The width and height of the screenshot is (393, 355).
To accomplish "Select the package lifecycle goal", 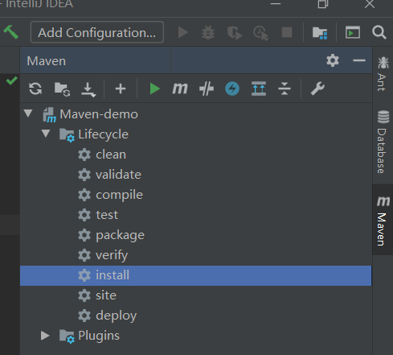I will point(120,235).
